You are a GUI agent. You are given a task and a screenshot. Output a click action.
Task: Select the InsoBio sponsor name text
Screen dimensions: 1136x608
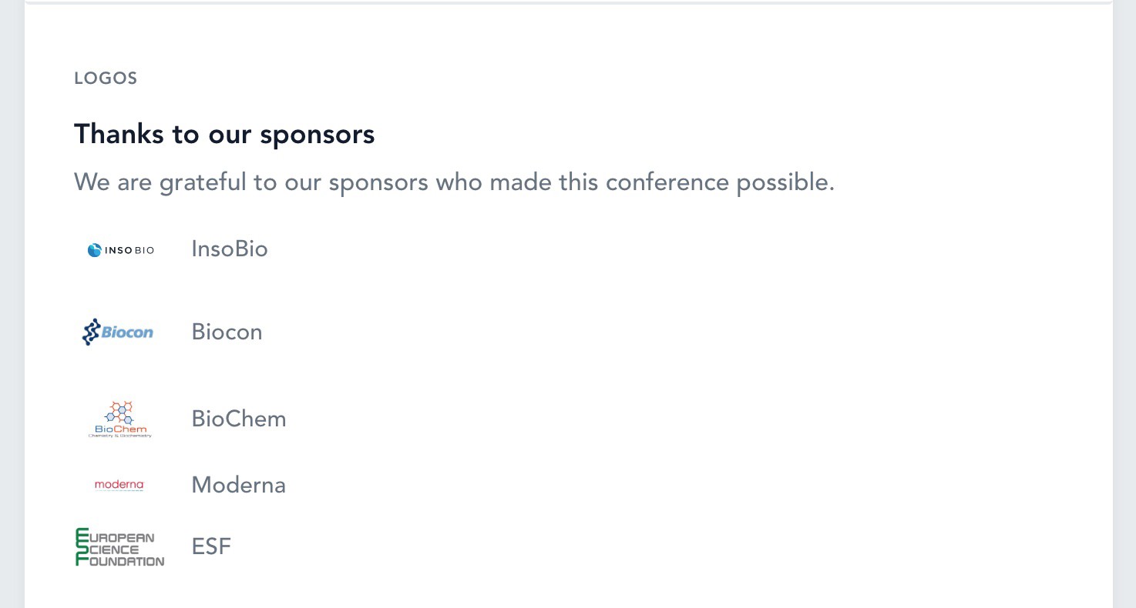[x=230, y=249]
